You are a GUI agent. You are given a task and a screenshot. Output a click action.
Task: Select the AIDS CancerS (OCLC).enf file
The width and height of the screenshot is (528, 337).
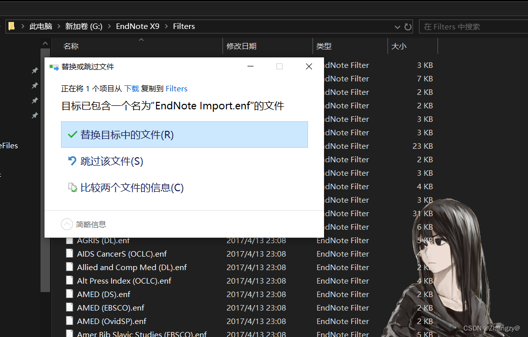122,254
